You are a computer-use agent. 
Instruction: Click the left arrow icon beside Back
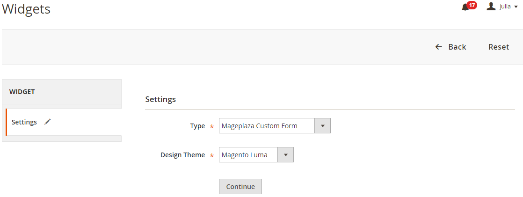coord(439,47)
